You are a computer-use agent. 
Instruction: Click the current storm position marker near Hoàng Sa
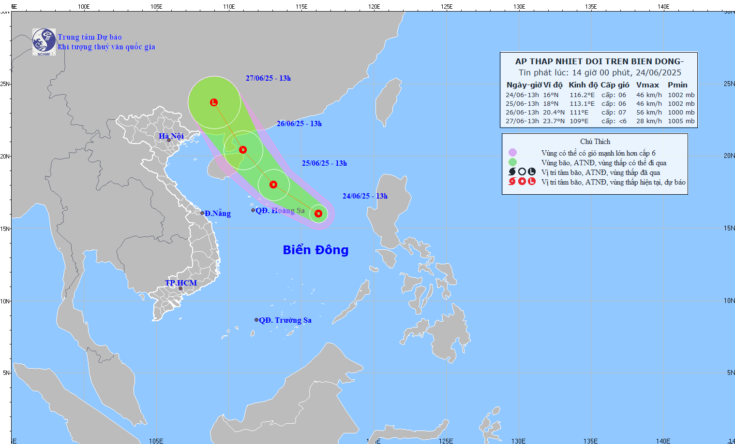click(318, 213)
